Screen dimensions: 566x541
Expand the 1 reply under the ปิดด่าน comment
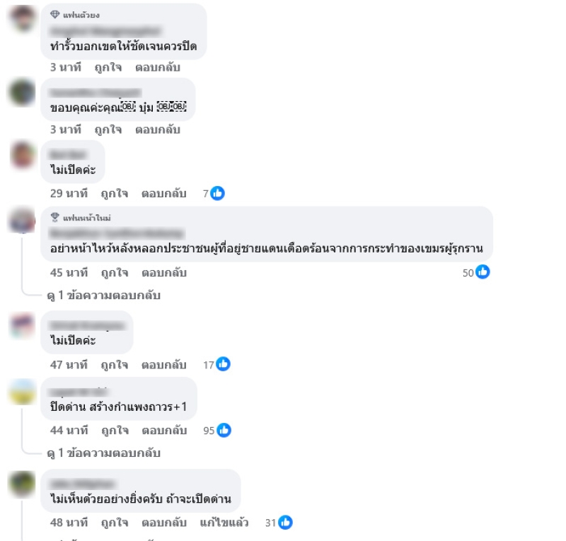(x=103, y=453)
